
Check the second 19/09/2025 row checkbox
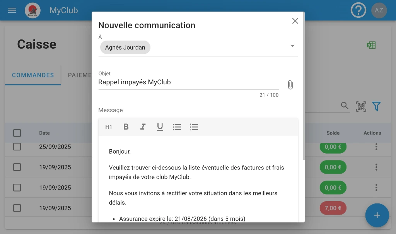pyautogui.click(x=17, y=188)
